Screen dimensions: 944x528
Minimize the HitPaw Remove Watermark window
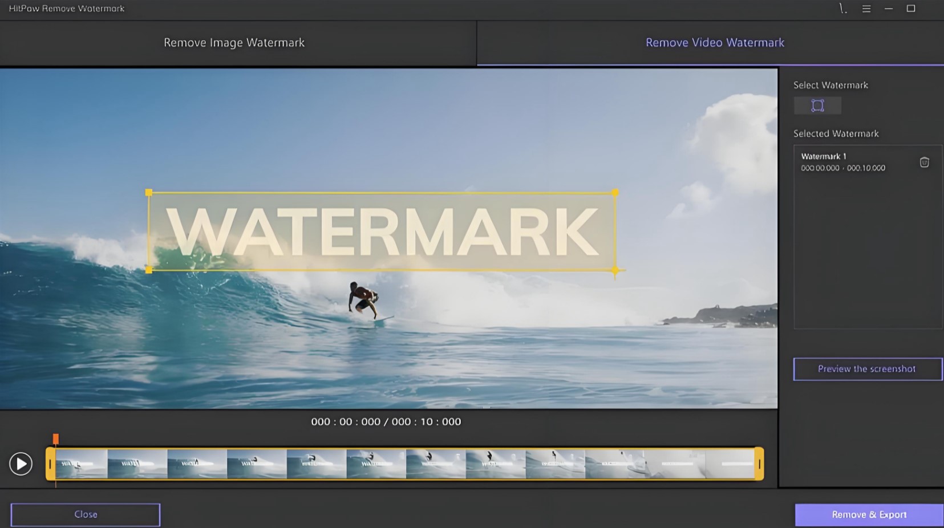888,9
